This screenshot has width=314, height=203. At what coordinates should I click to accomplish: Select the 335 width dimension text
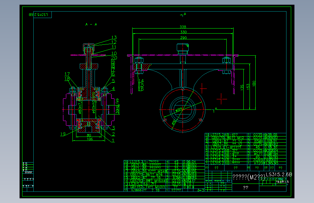click(183, 27)
